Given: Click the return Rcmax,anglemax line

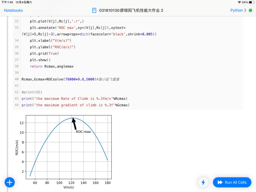Looking at the screenshot, I should [52, 66].
